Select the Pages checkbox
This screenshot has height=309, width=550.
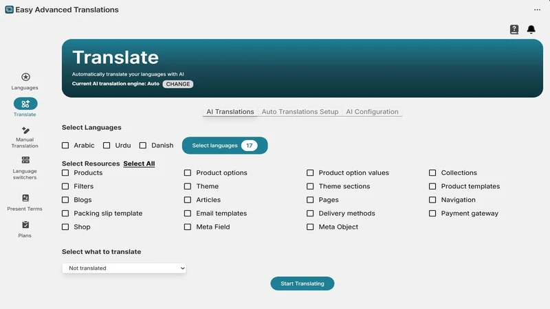pos(310,200)
